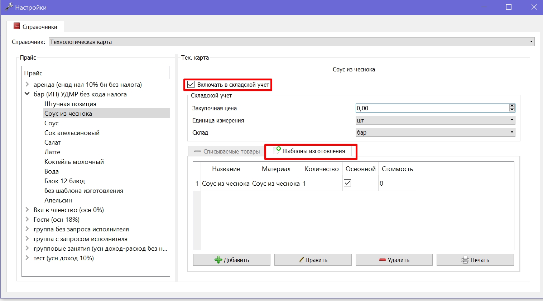Click the wrench icon in title bar

pos(9,7)
